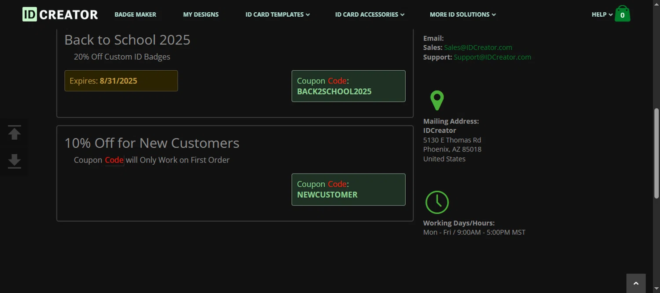Expand the ID Card Templates dropdown
Screen dimensions: 660x293
point(278,14)
